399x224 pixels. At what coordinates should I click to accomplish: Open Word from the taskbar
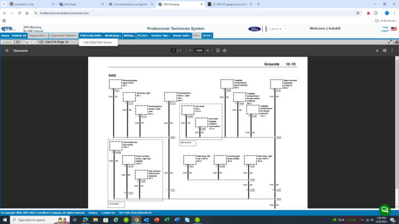(x=177, y=220)
